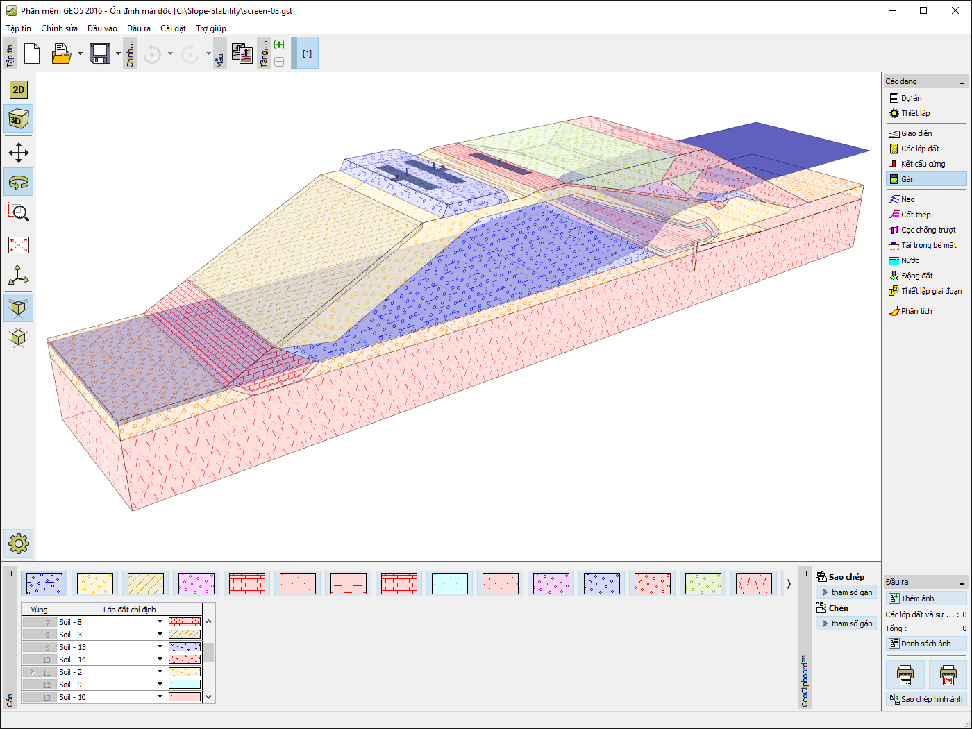Viewport: 972px width, 729px height.
Task: Activate the rotate view tool
Action: coord(19,183)
